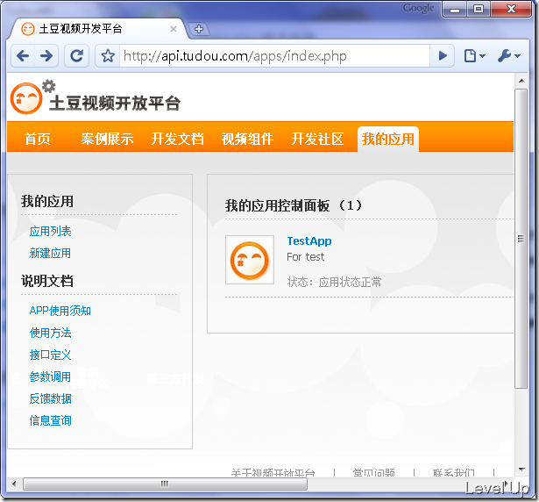Go forward using the browser forward arrow
539x502 pixels.
pyautogui.click(x=46, y=55)
